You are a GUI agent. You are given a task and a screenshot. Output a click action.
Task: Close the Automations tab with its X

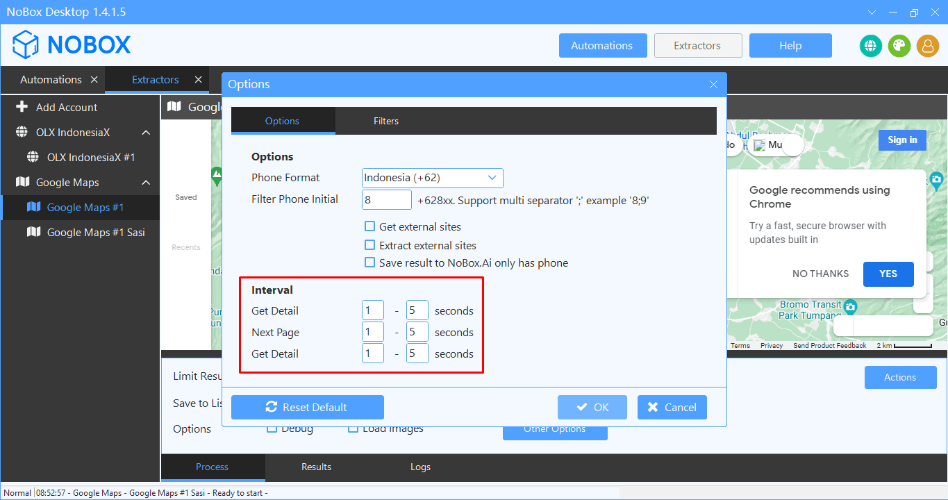pyautogui.click(x=94, y=80)
